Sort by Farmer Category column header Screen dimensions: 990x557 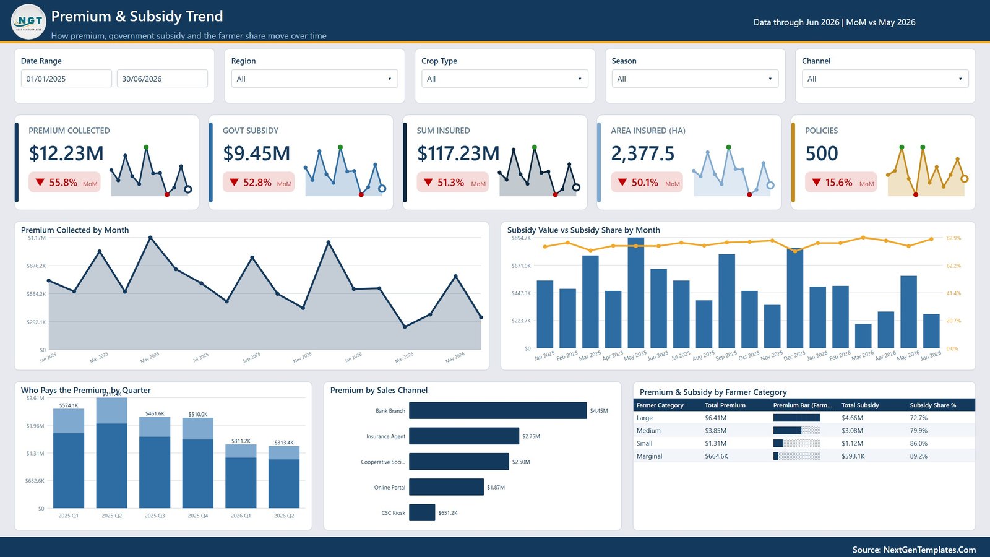[x=660, y=405]
